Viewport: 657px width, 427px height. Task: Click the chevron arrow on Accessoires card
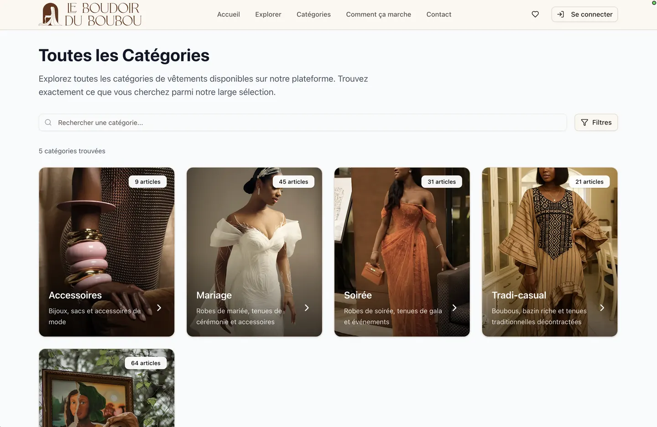coord(159,308)
